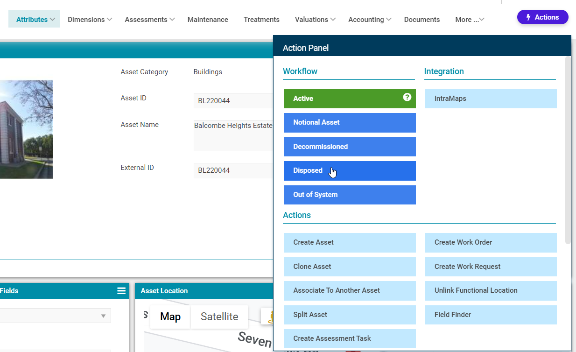The height and width of the screenshot is (352, 576).
Task: Launch the IntraMaps integration
Action: pos(491,99)
